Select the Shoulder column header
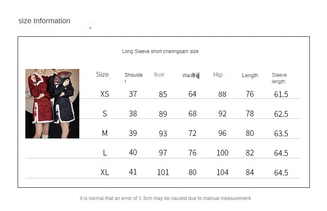 point(133,78)
